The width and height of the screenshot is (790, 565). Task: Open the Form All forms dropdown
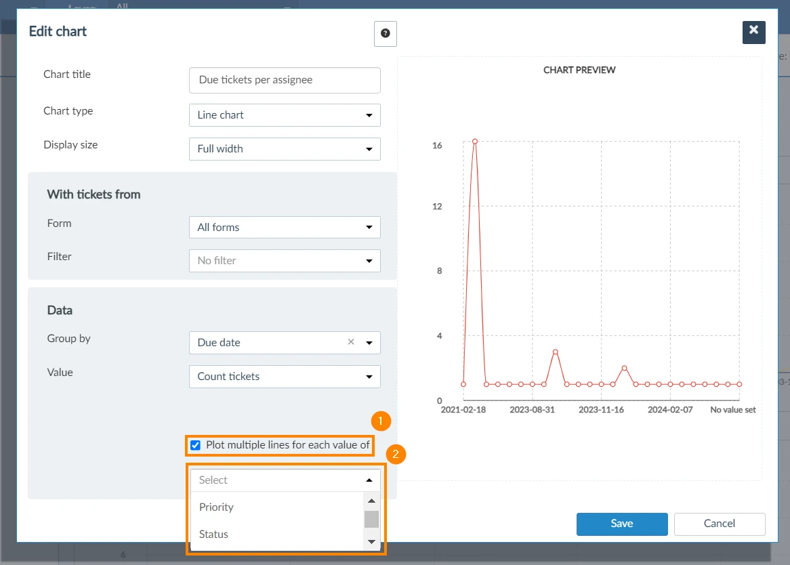click(285, 227)
